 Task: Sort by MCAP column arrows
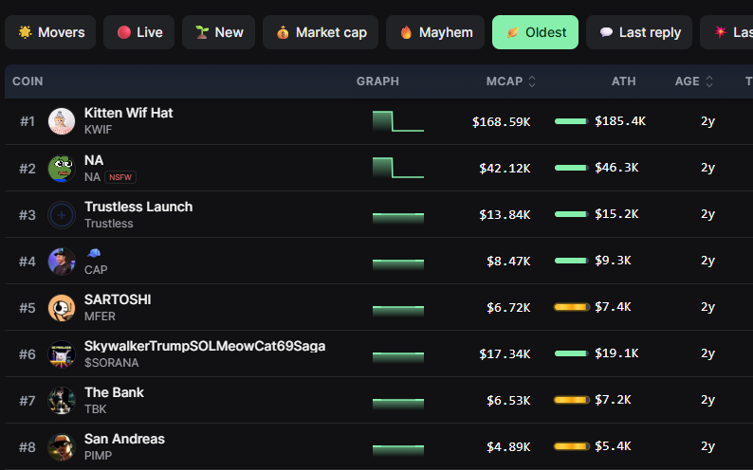click(532, 81)
